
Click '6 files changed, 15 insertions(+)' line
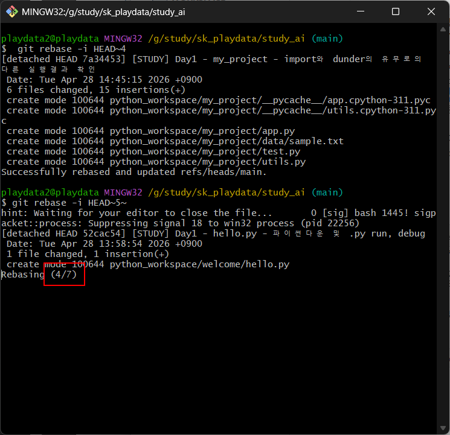[96, 90]
